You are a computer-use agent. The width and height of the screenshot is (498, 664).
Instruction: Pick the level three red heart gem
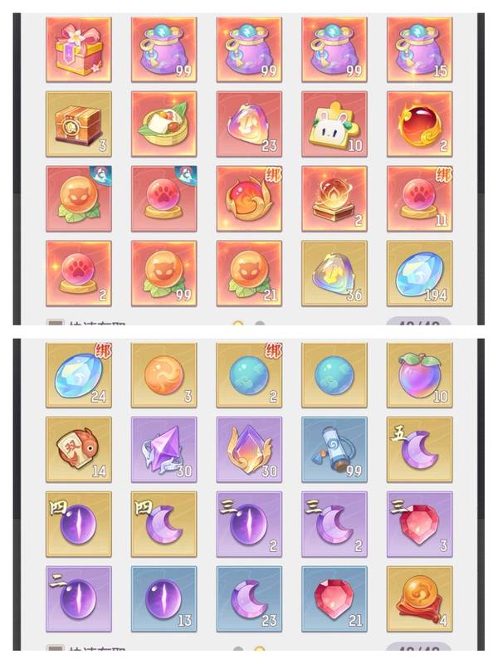[420, 525]
